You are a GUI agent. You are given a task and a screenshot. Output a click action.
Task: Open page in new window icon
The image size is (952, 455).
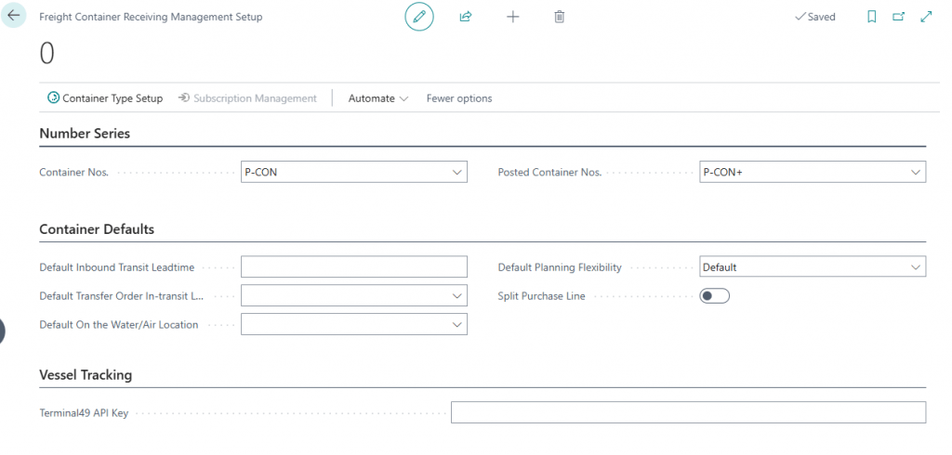click(899, 17)
